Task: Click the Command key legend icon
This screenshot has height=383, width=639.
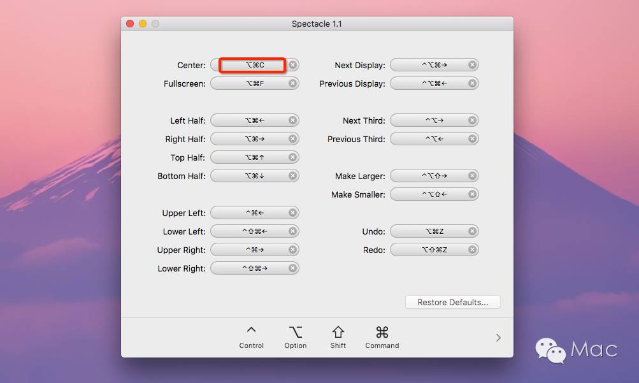Action: coord(382,332)
